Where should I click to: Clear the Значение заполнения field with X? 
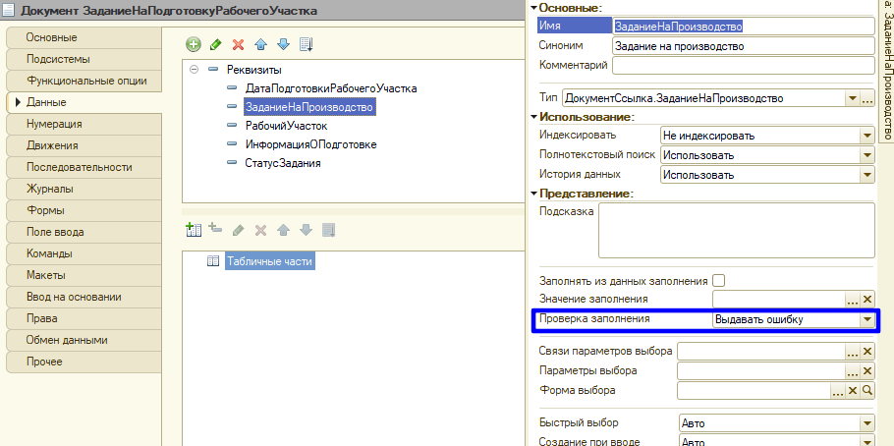(867, 299)
